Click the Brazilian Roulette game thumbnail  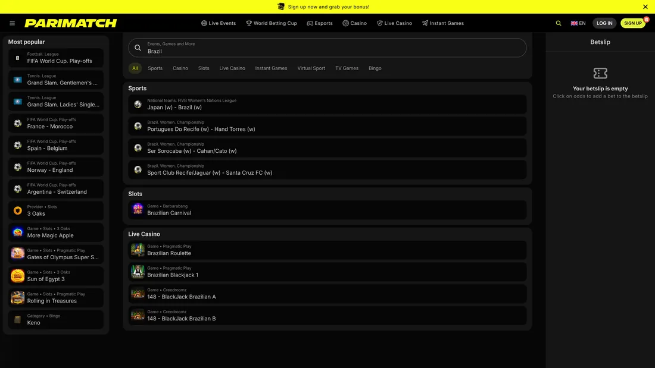(x=138, y=250)
